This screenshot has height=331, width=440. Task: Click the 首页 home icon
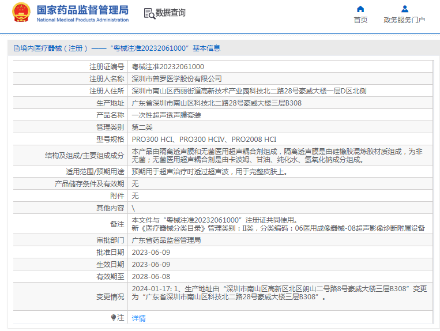[x=360, y=9]
